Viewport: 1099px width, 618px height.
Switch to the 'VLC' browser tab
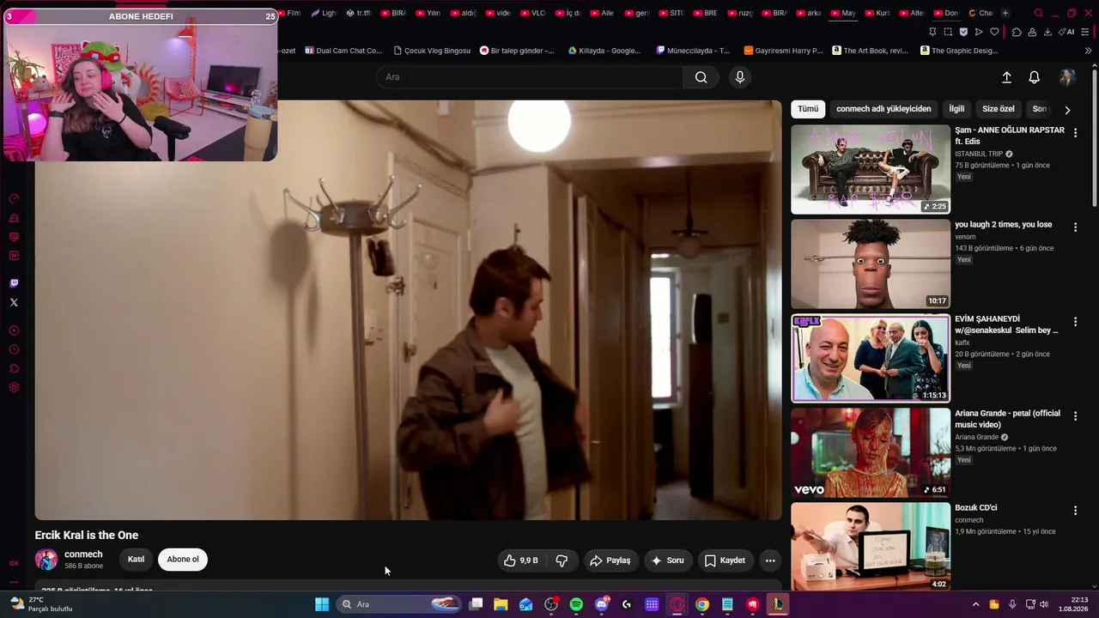(532, 13)
